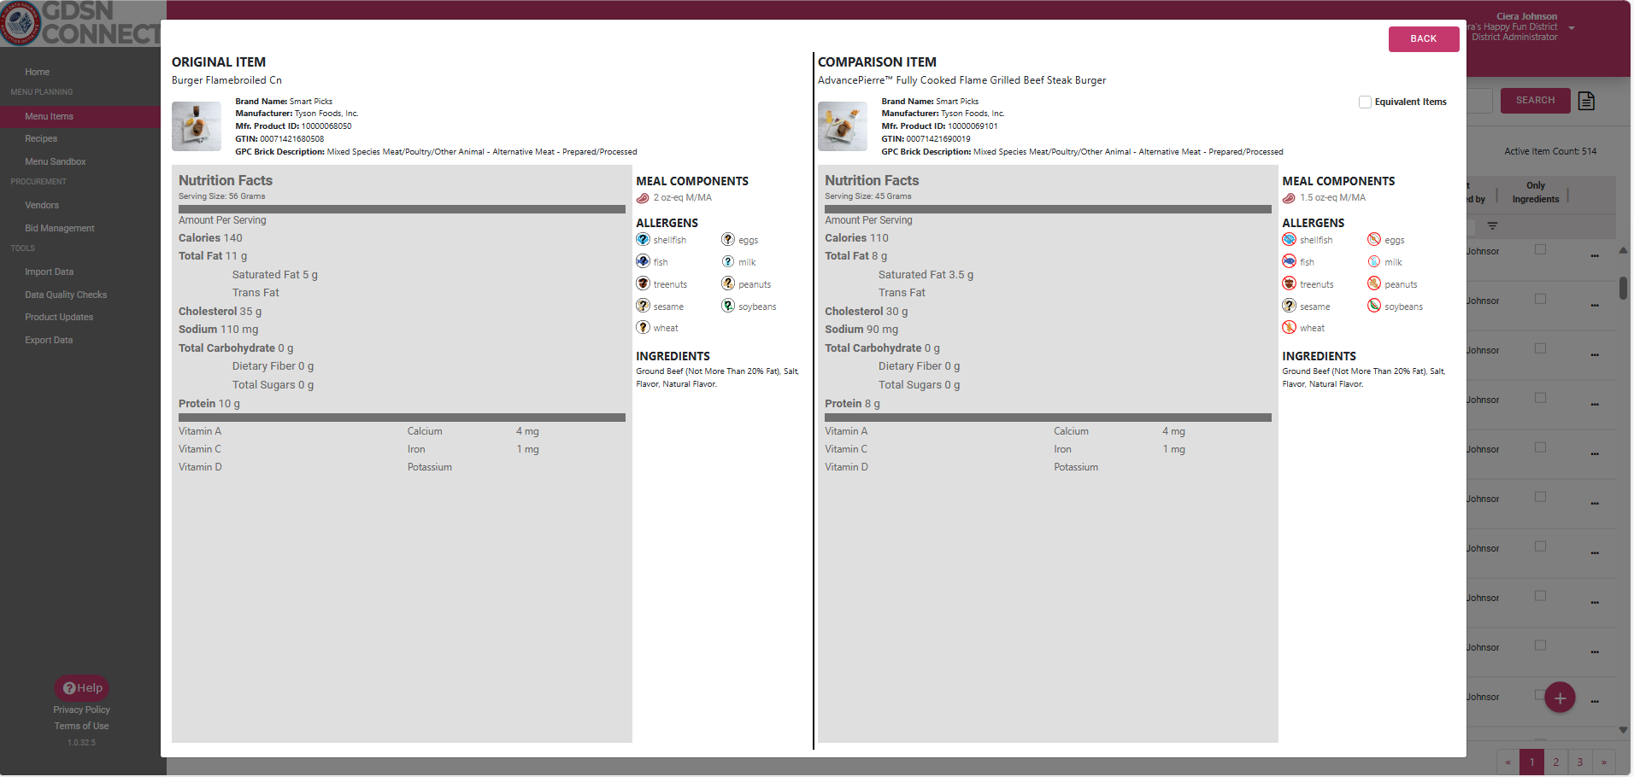Go to the last page with » button
This screenshot has height=777, width=1634.
pos(1604,762)
